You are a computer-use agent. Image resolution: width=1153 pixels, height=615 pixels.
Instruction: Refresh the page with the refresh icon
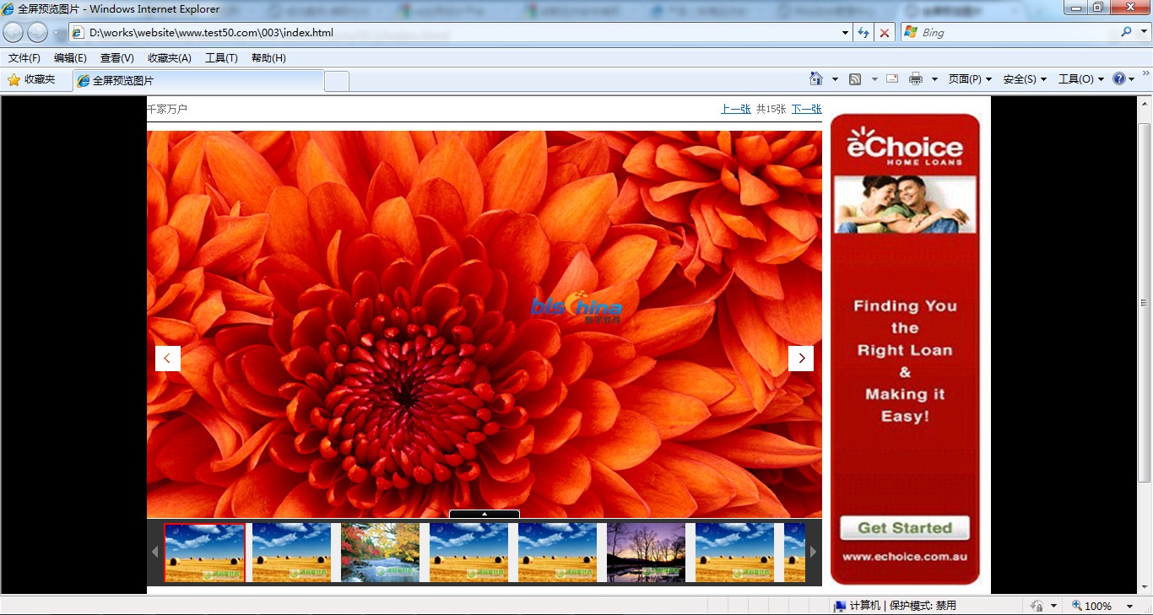tap(863, 33)
